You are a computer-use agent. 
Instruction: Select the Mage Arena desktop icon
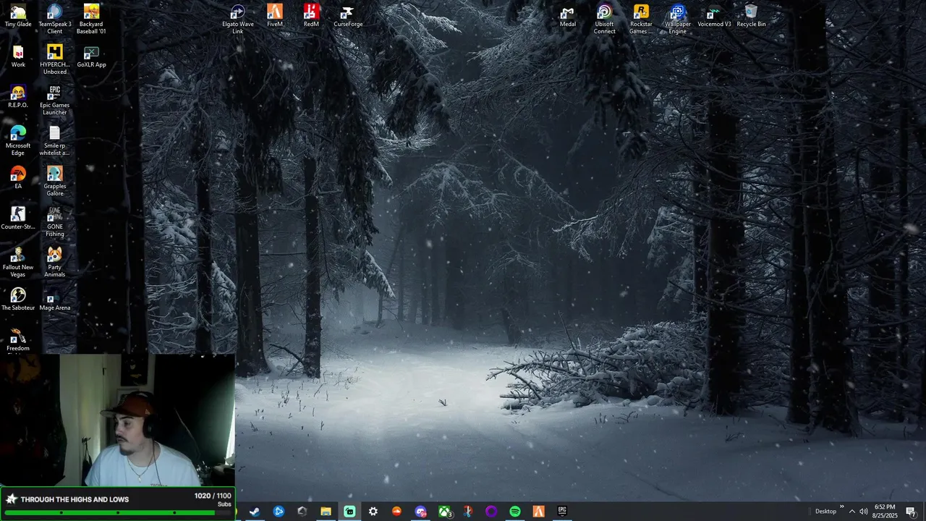pos(55,300)
